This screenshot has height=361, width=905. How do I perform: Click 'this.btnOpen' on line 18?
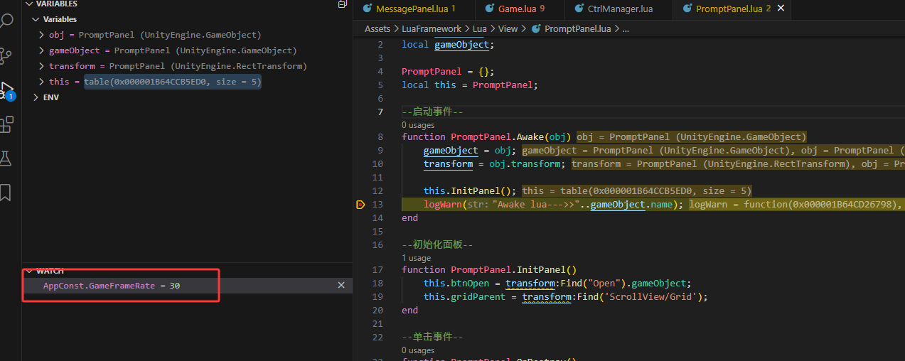pyautogui.click(x=456, y=283)
